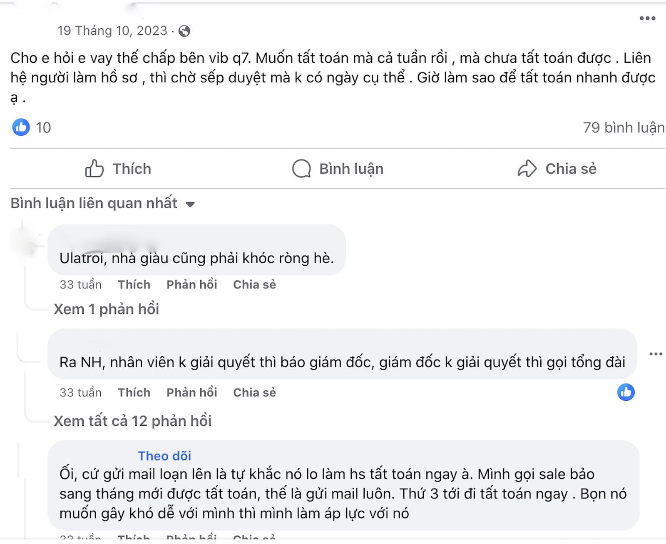Click the Chia sẻ arrow icon
The width and height of the screenshot is (666, 544).
[x=527, y=169]
